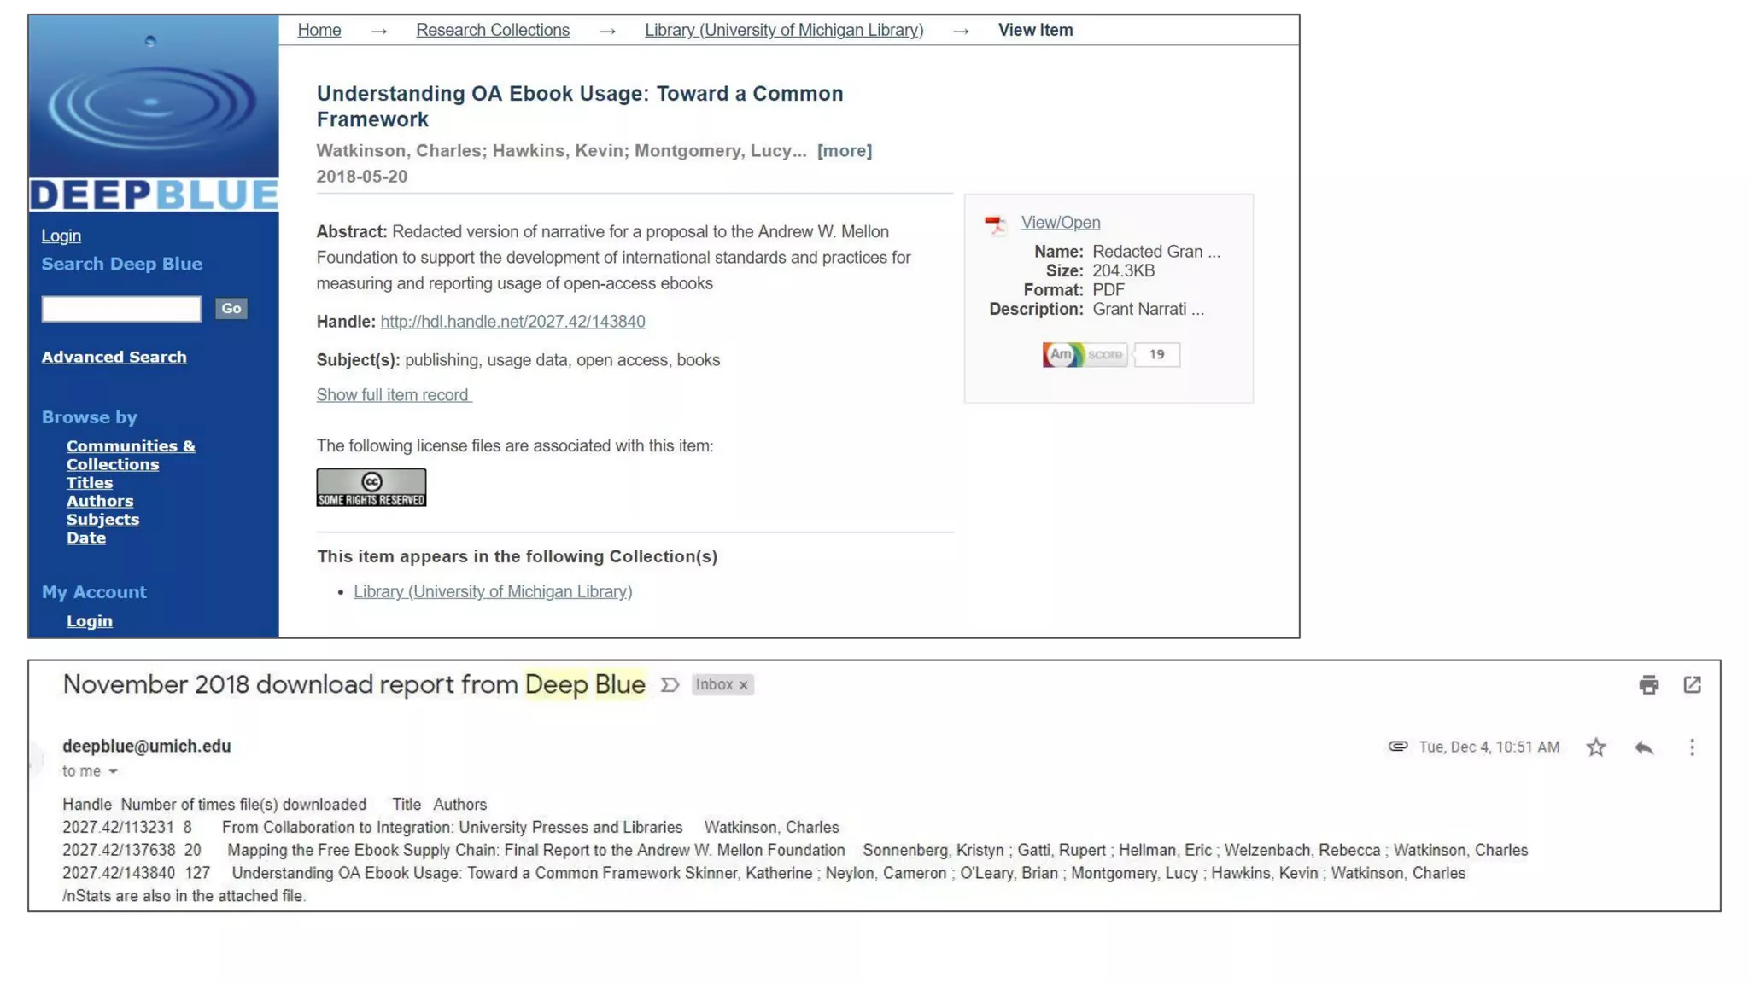Star the Deep Blue email
Image resolution: width=1749 pixels, height=983 pixels.
click(x=1595, y=747)
